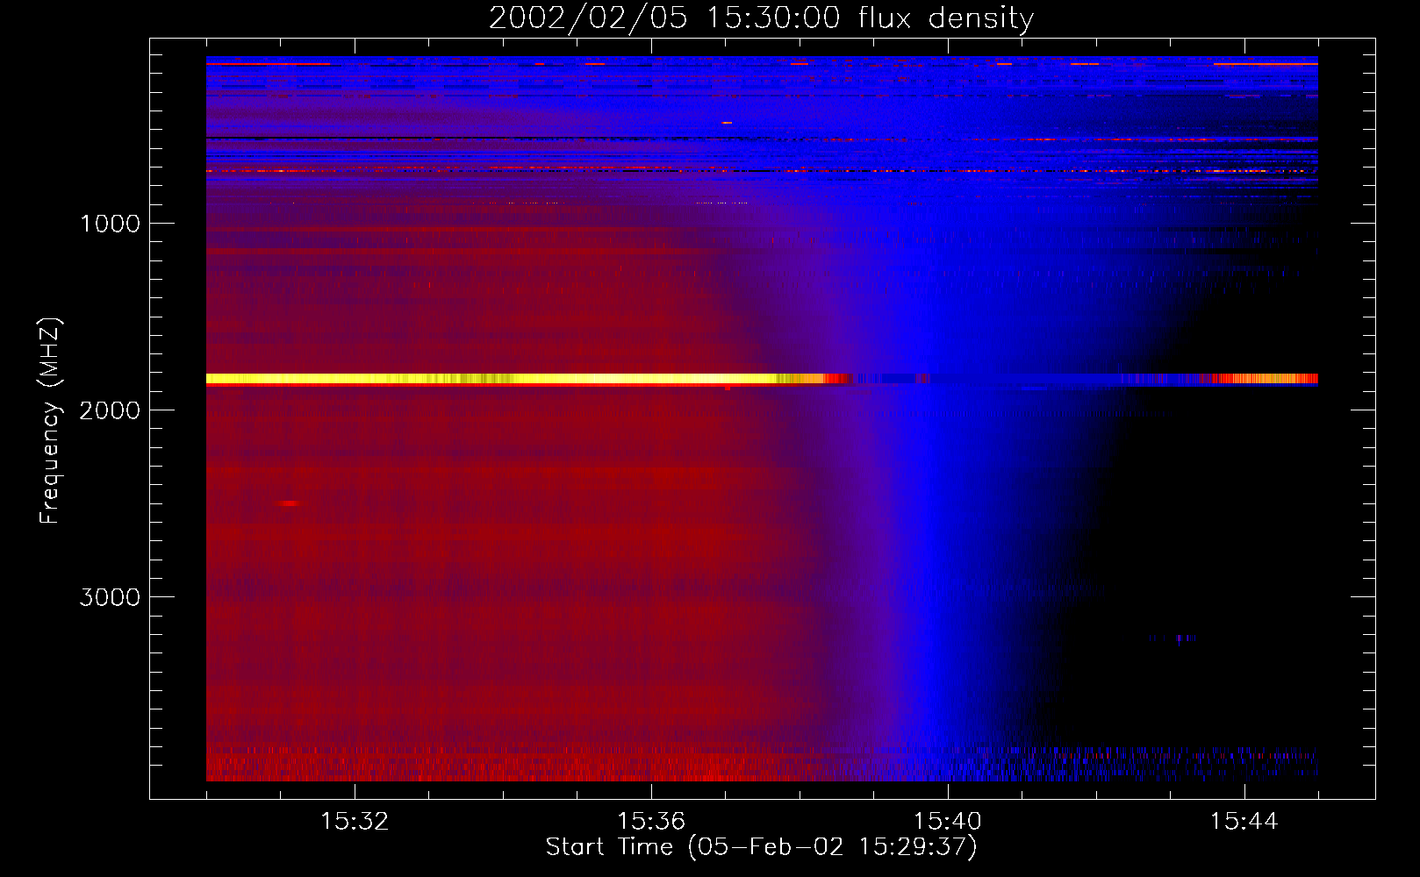Click the 3000 frequency tick label
The image size is (1420, 877).
[x=110, y=597]
